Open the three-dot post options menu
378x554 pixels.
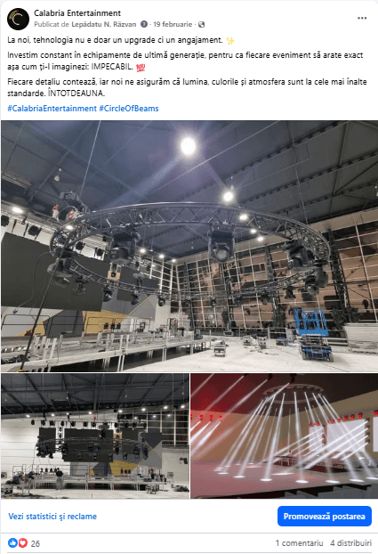pyautogui.click(x=362, y=19)
